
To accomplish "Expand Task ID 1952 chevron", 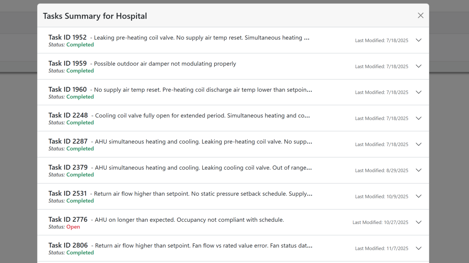I will click(419, 40).
